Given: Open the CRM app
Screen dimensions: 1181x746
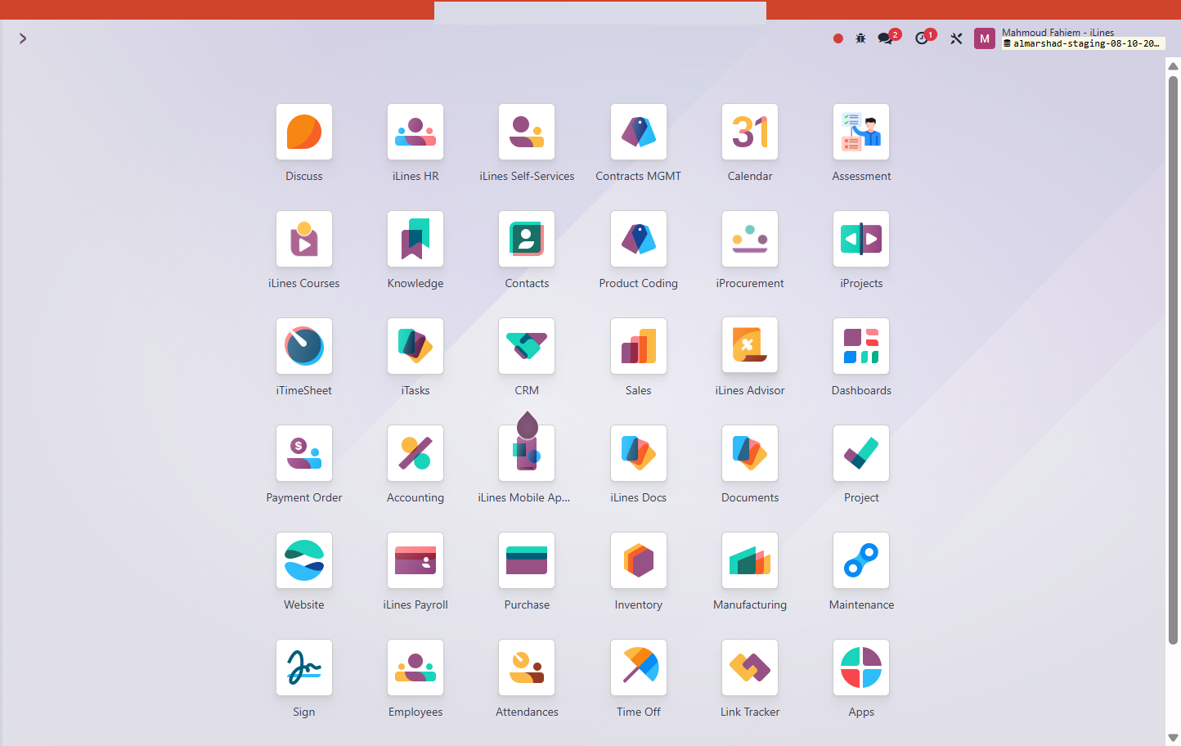Looking at the screenshot, I should point(527,346).
